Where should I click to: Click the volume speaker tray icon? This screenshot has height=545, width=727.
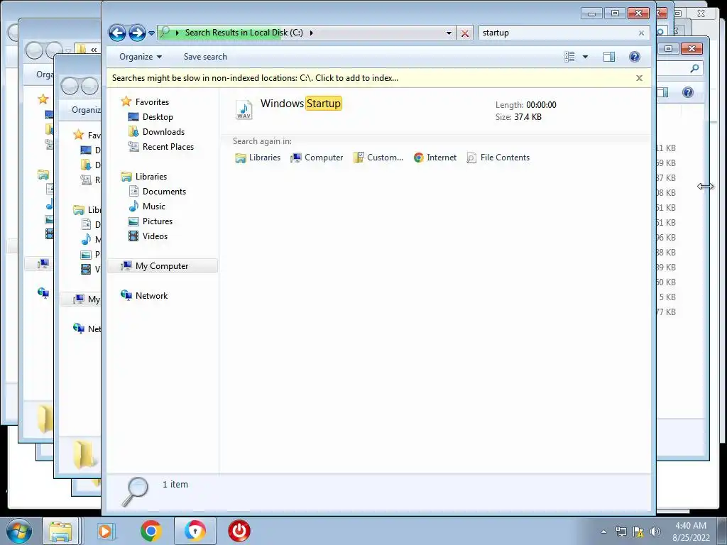pos(655,532)
